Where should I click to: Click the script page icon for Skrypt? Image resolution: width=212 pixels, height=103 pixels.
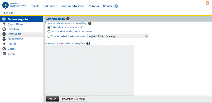tap(4, 54)
